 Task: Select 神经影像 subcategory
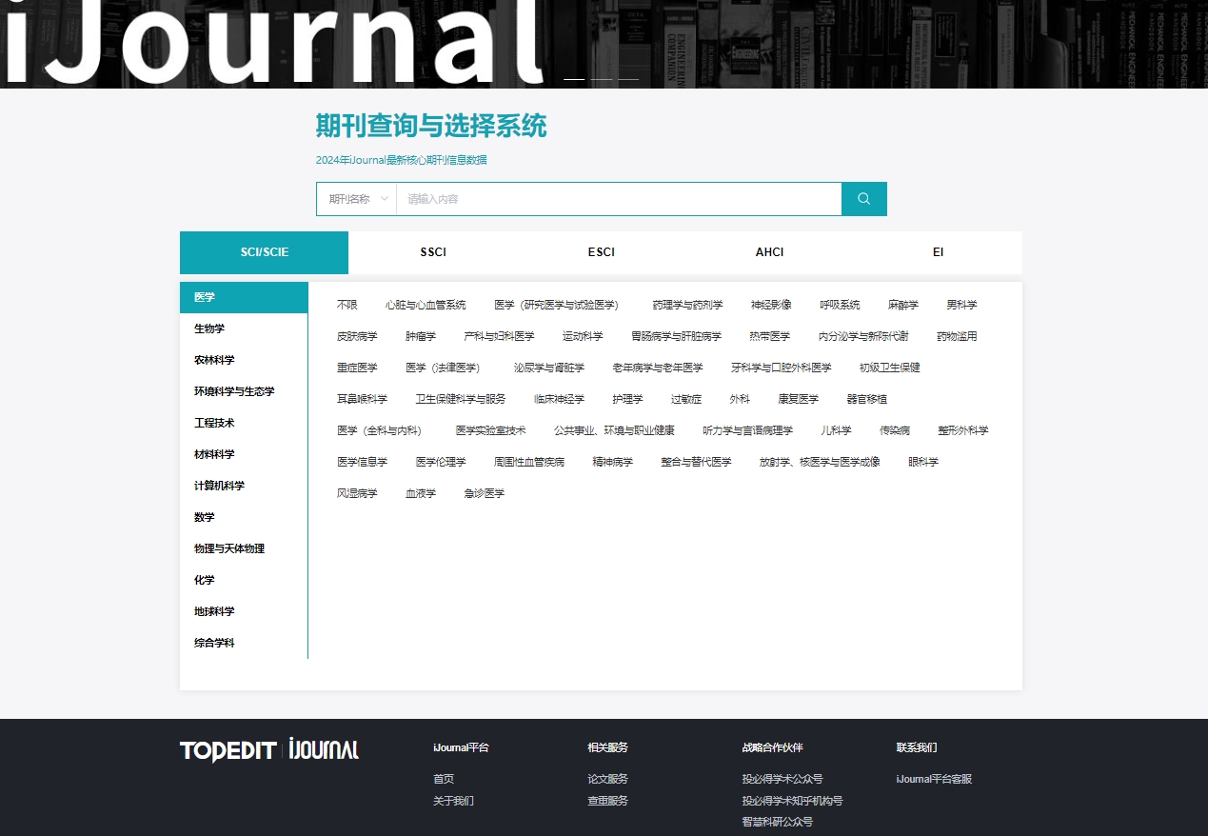pyautogui.click(x=771, y=305)
